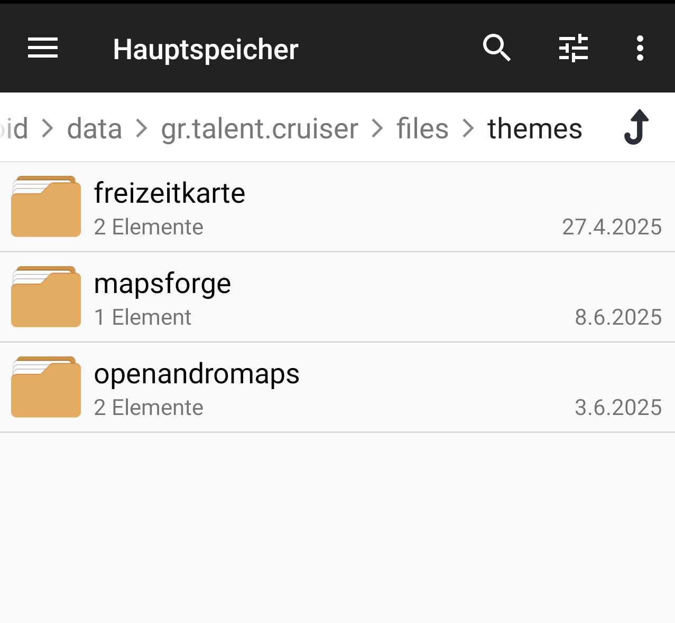Viewport: 675px width, 623px height.
Task: Open the view settings sliders icon
Action: [574, 49]
